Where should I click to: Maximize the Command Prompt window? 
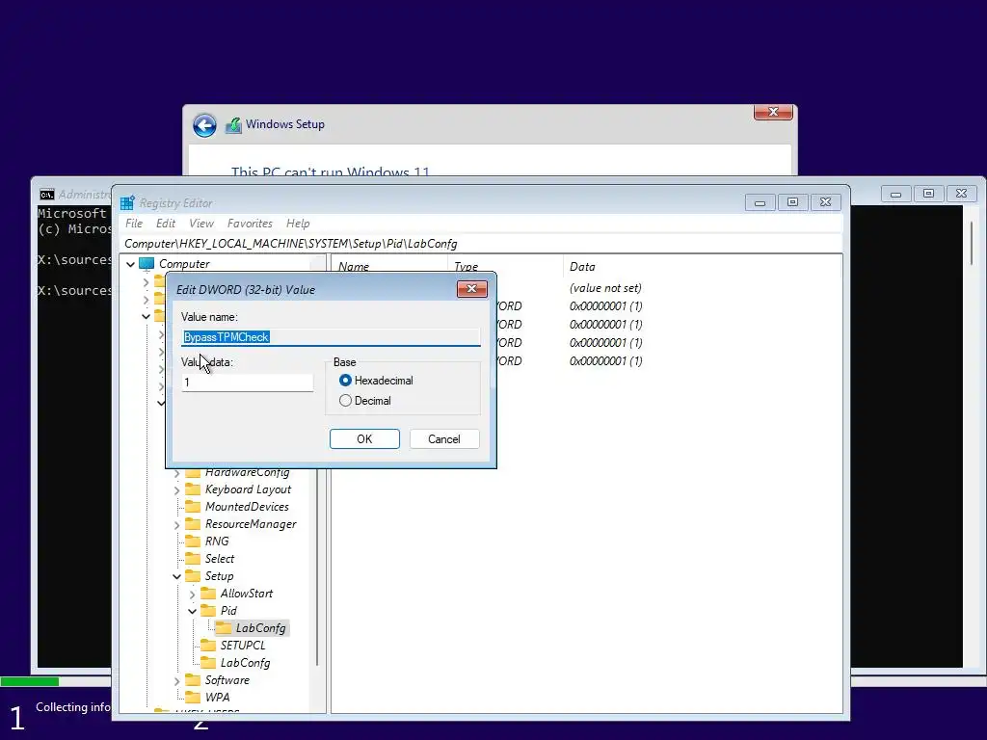point(928,194)
